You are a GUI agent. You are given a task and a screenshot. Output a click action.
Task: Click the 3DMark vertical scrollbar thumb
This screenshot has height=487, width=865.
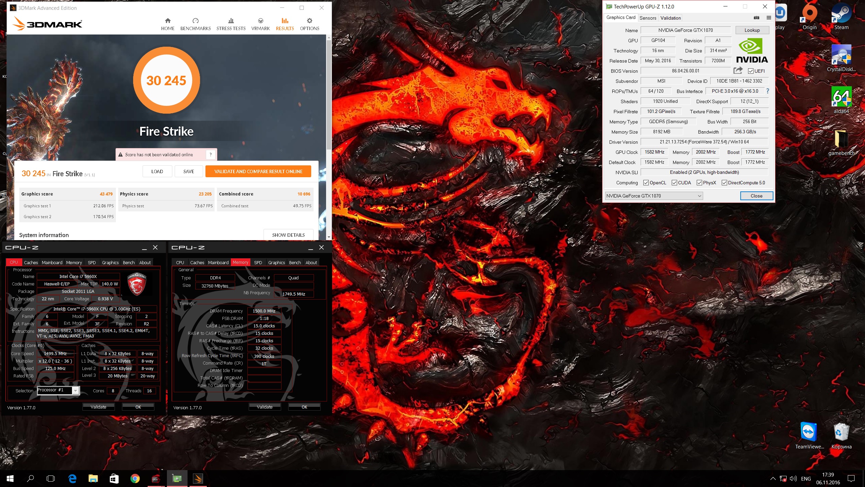[x=329, y=95]
